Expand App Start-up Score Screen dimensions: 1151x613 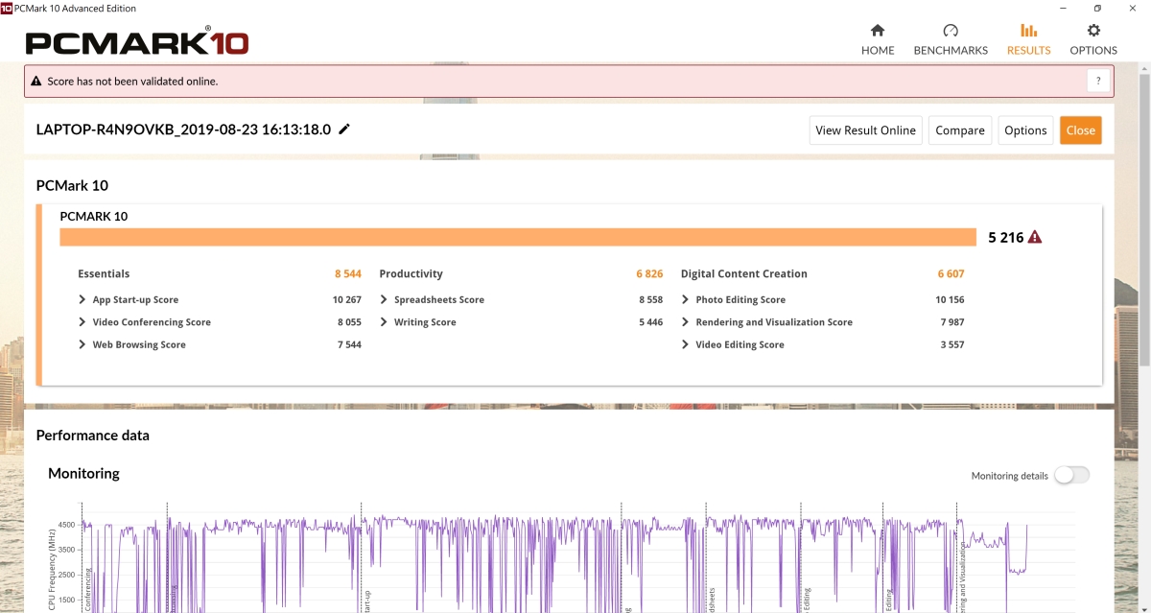[x=82, y=300]
